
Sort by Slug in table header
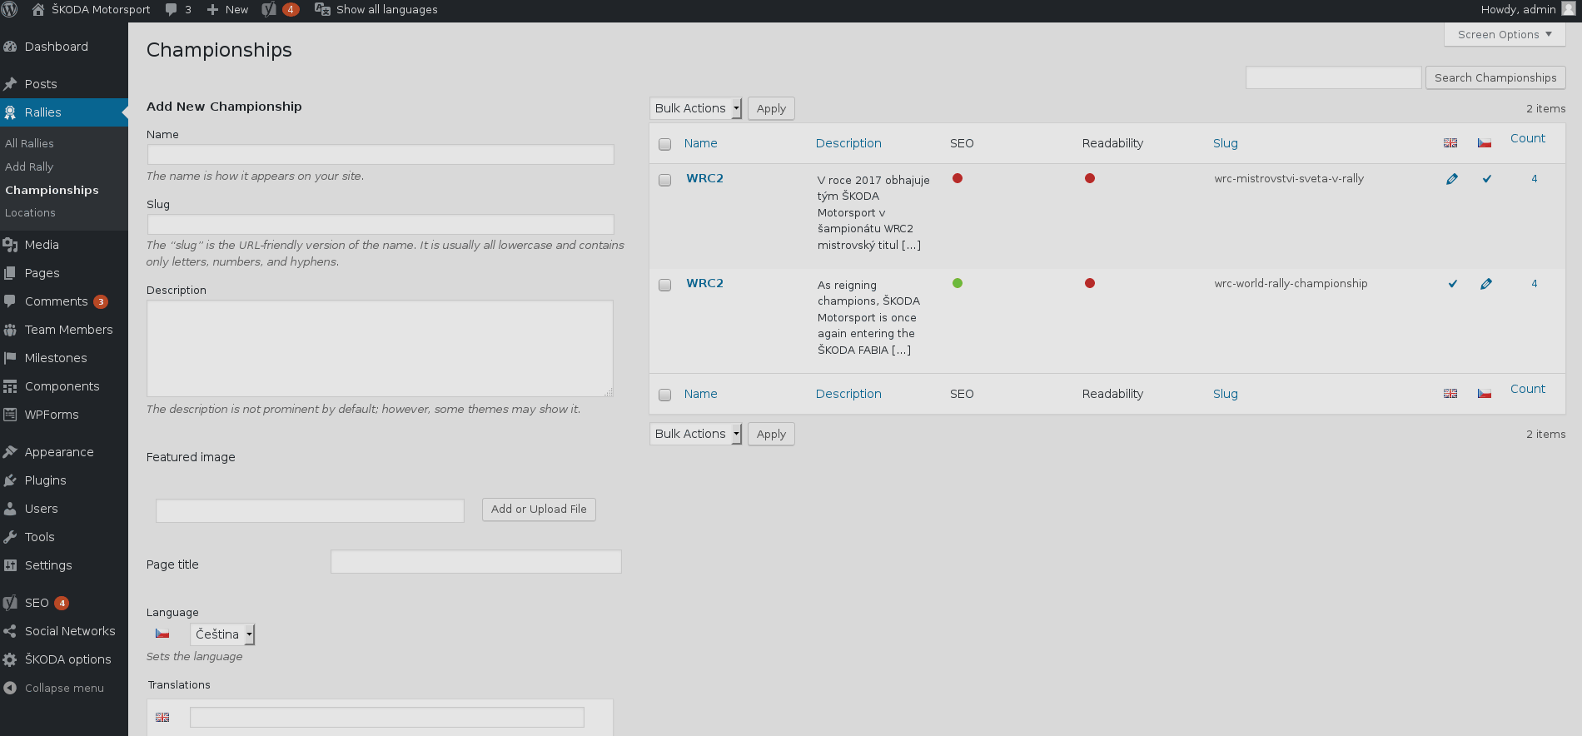[x=1225, y=143]
